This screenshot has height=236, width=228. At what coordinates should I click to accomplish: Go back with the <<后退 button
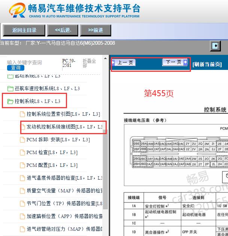[63, 30]
